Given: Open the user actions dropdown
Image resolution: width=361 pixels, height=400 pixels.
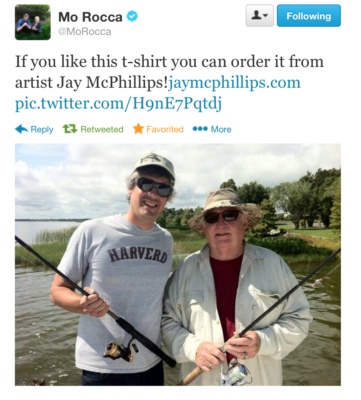Looking at the screenshot, I should click(x=260, y=16).
